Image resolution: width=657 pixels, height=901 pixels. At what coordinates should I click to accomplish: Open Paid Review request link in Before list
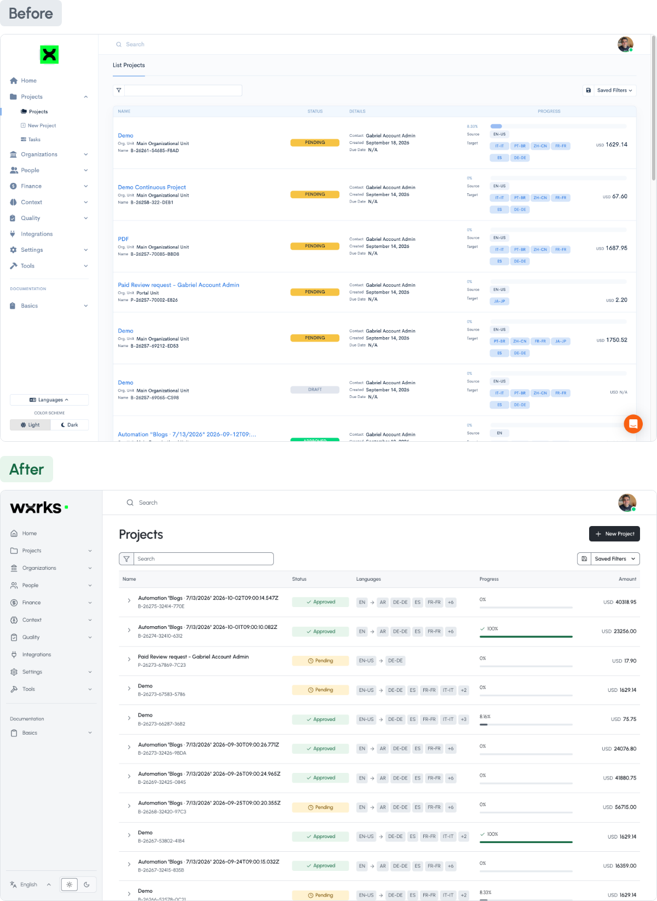[178, 285]
